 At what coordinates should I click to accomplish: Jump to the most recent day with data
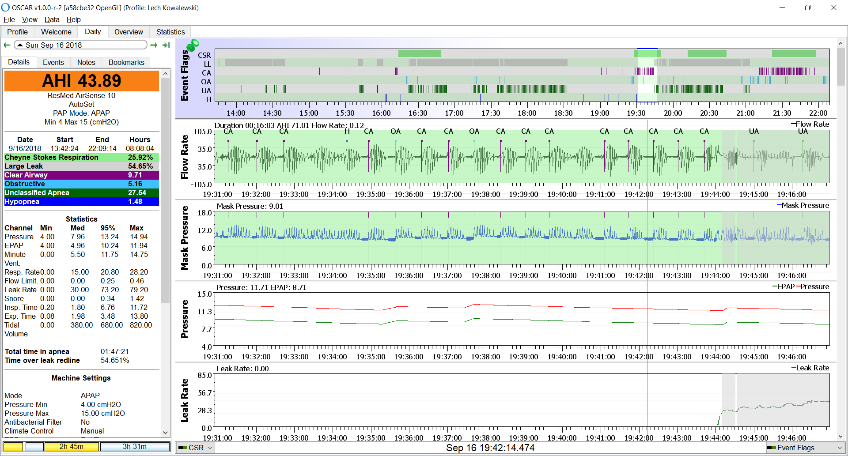[x=166, y=45]
